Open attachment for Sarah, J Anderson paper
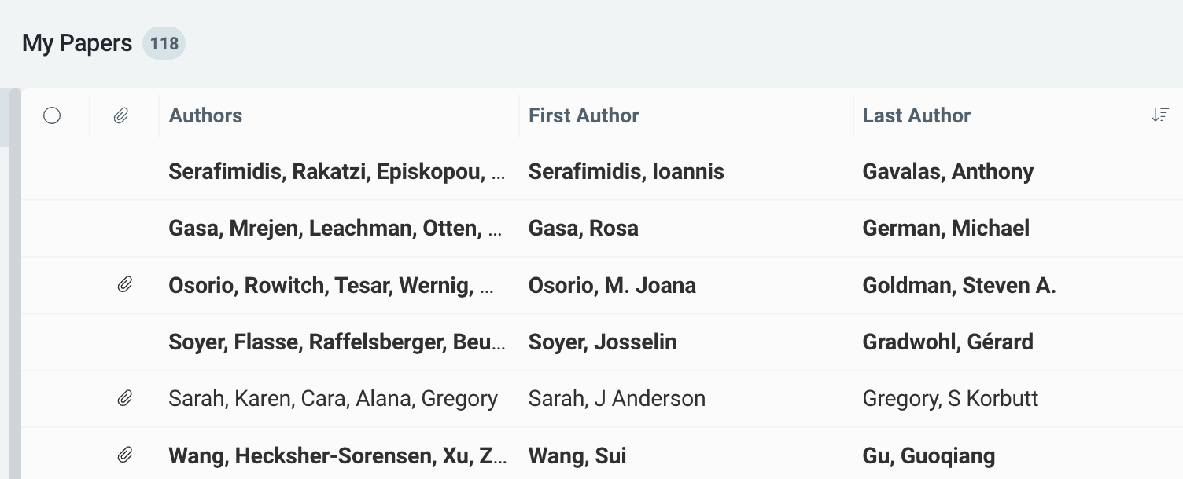 coord(124,398)
